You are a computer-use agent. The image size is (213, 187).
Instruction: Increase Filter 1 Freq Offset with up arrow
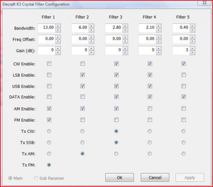click(x=58, y=37)
